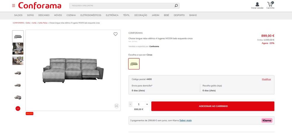Decrease quantity with minus button
The height and width of the screenshot is (135, 292).
pyautogui.click(x=131, y=104)
